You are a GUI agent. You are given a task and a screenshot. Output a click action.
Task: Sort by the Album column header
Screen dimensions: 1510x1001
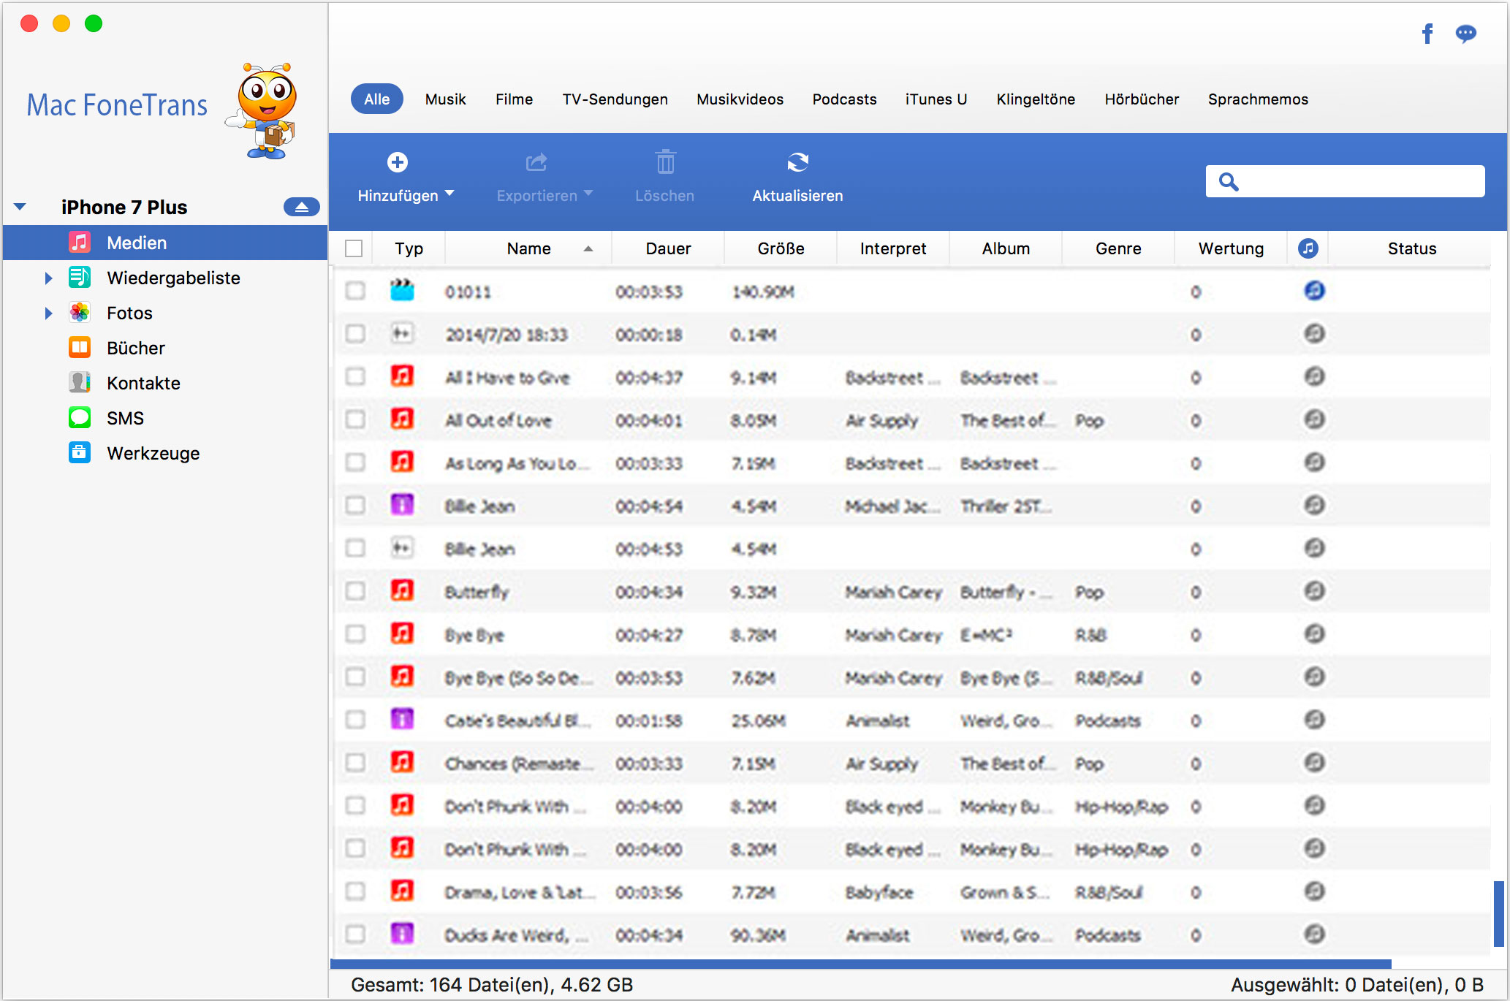[1006, 248]
